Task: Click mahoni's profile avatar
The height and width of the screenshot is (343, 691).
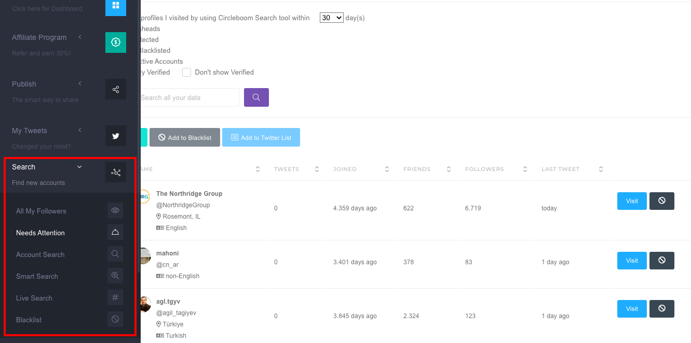Action: [145, 256]
